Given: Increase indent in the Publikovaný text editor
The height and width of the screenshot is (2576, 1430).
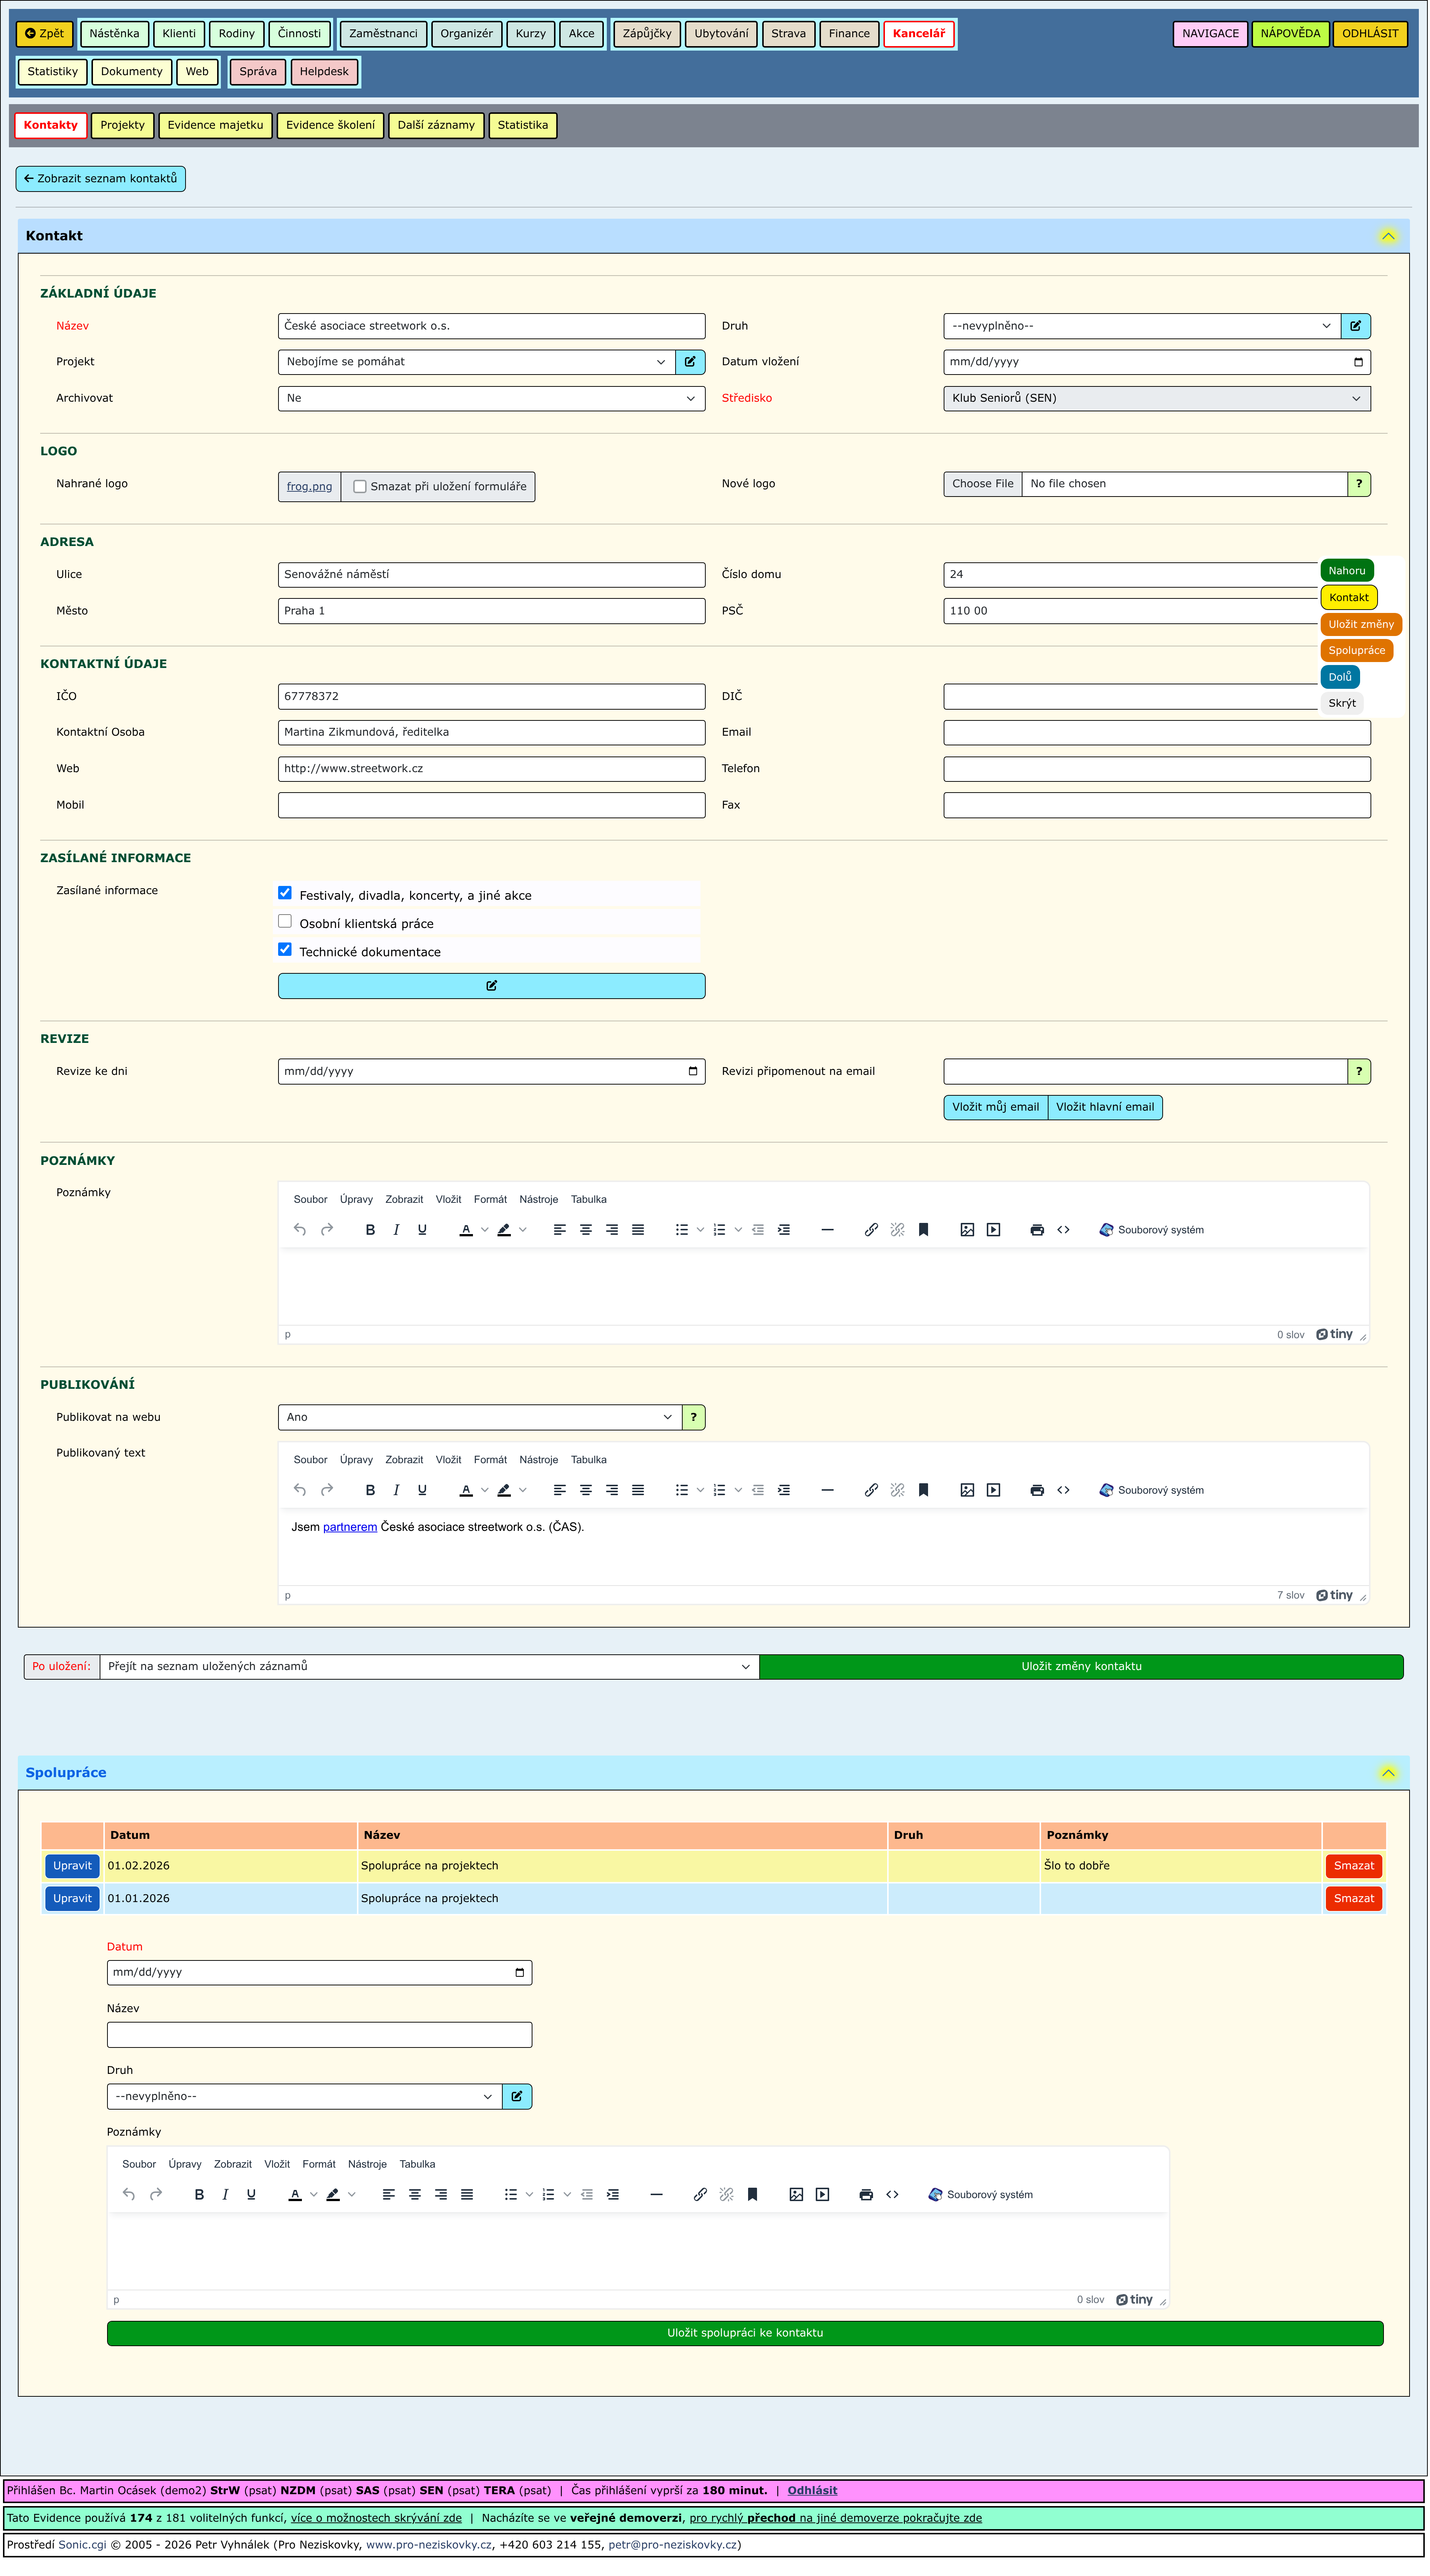Looking at the screenshot, I should (784, 1490).
